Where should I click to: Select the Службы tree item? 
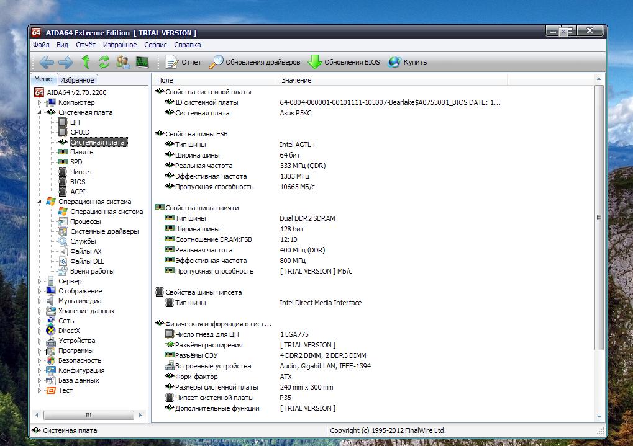pos(83,241)
